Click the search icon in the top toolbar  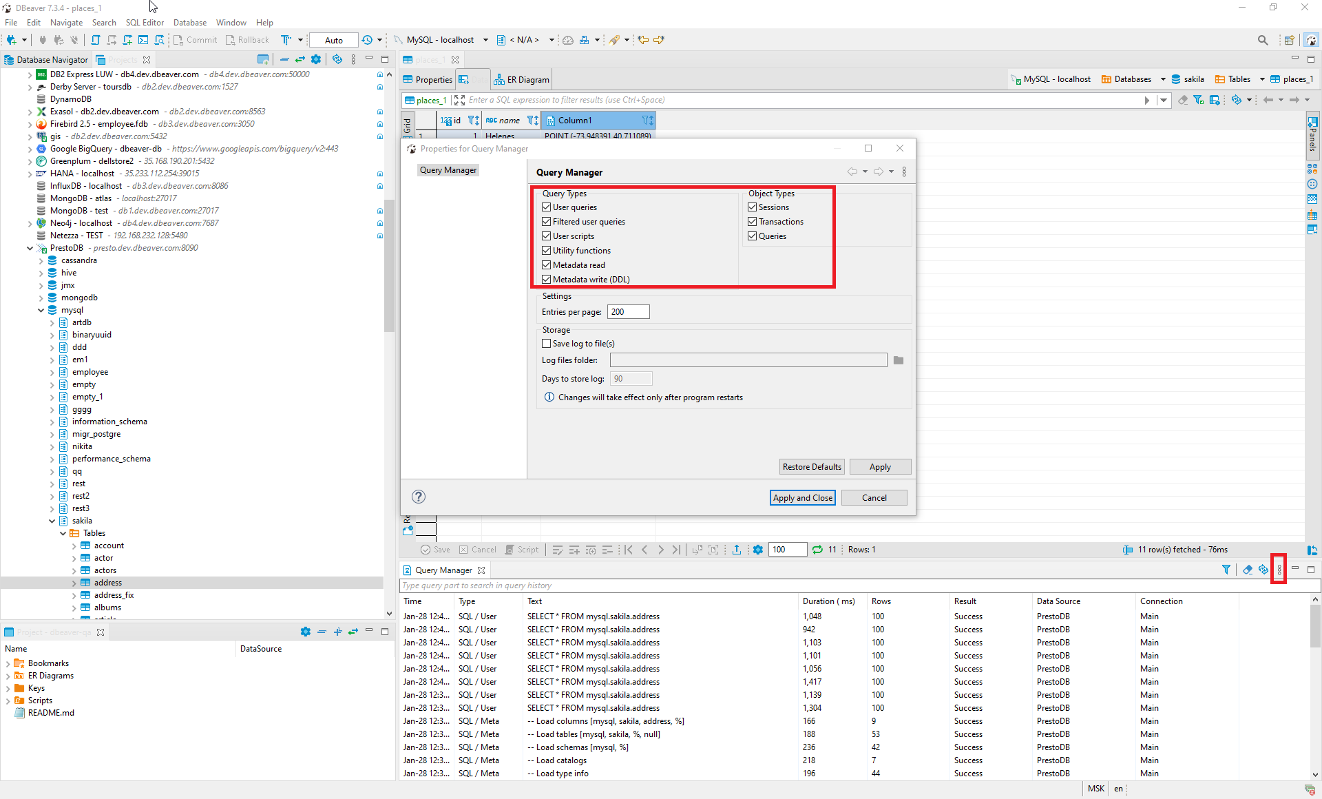1263,39
